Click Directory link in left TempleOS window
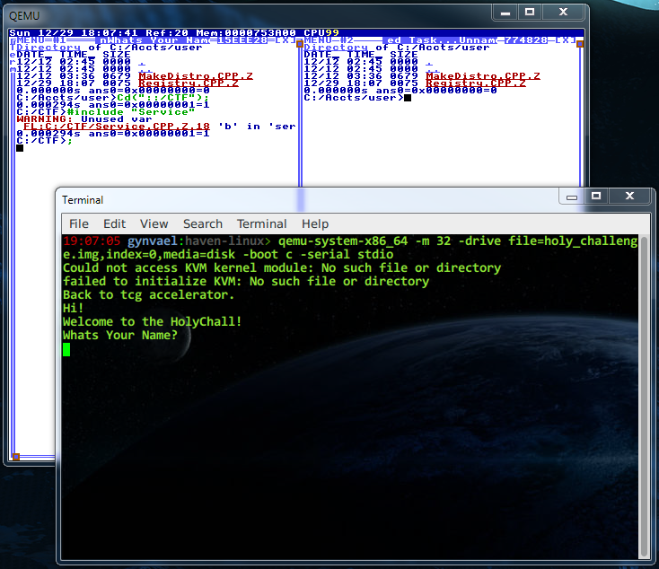Image resolution: width=659 pixels, height=569 pixels. coord(48,48)
